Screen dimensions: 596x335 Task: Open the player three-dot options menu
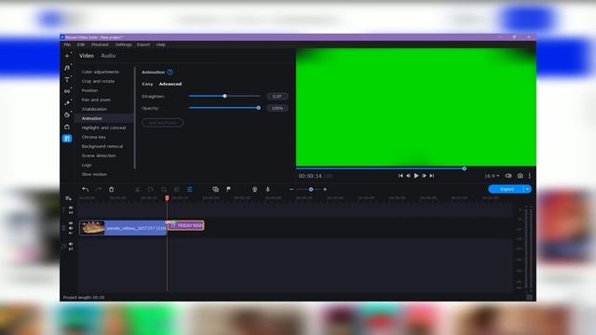point(530,176)
